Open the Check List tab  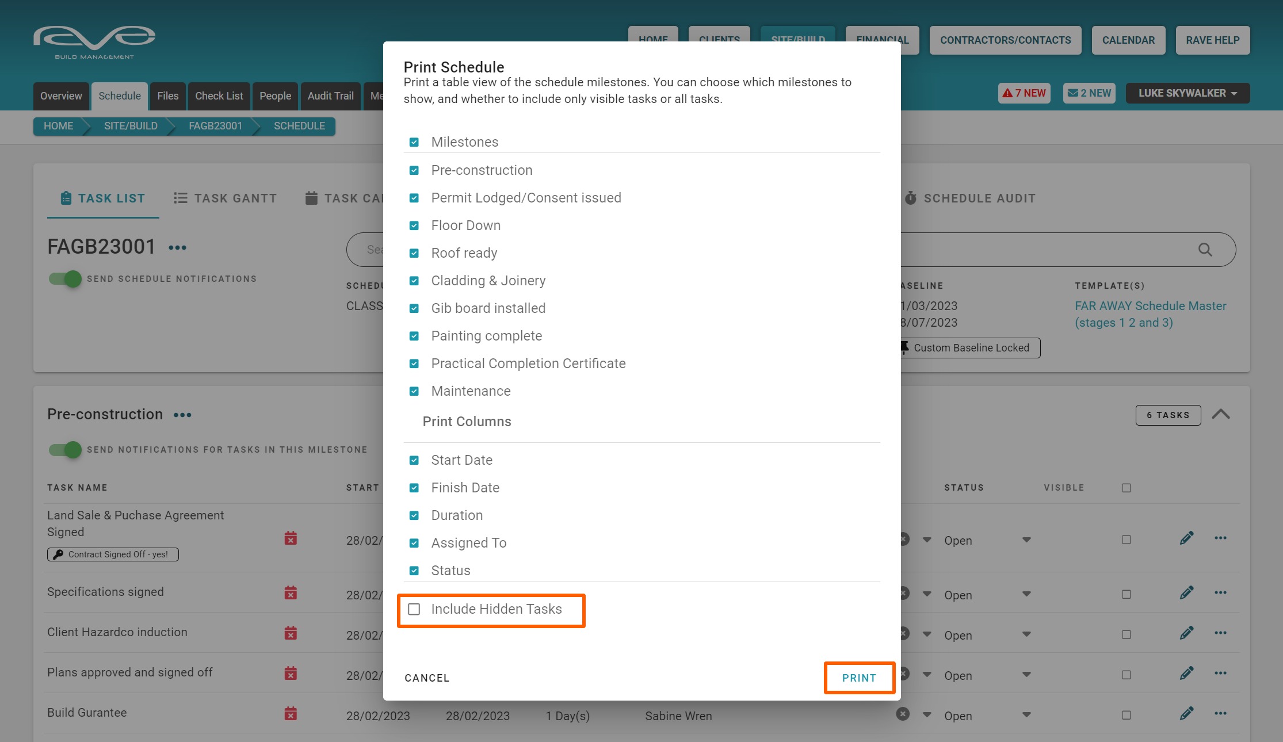[x=219, y=96]
